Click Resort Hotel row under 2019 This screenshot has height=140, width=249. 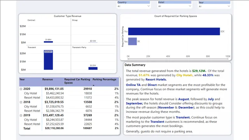[x=32, y=124]
